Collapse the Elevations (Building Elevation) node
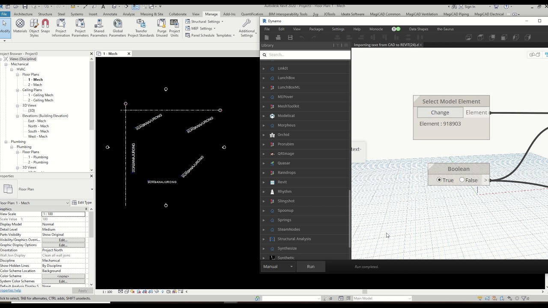548x308 pixels. (18, 116)
